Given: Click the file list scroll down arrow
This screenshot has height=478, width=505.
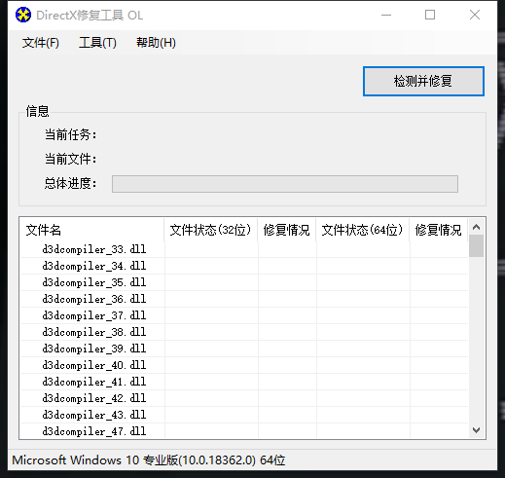Looking at the screenshot, I should 476,430.
